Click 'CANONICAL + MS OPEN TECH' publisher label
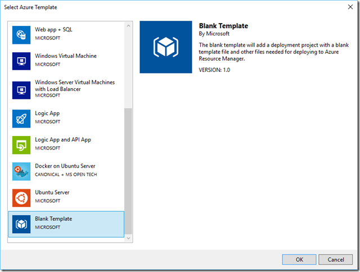Screen dimensions: 360x272 pyautogui.click(x=66, y=175)
